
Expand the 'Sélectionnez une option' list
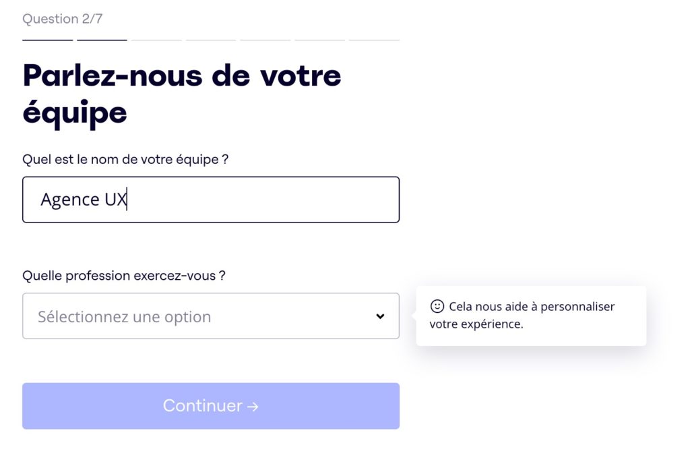(x=211, y=316)
